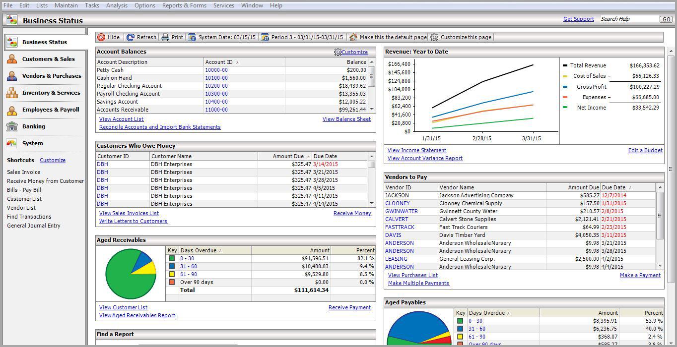Viewport: 677px width, 347px height.
Task: Sort Account Balances by Account ID column
Action: click(221, 62)
